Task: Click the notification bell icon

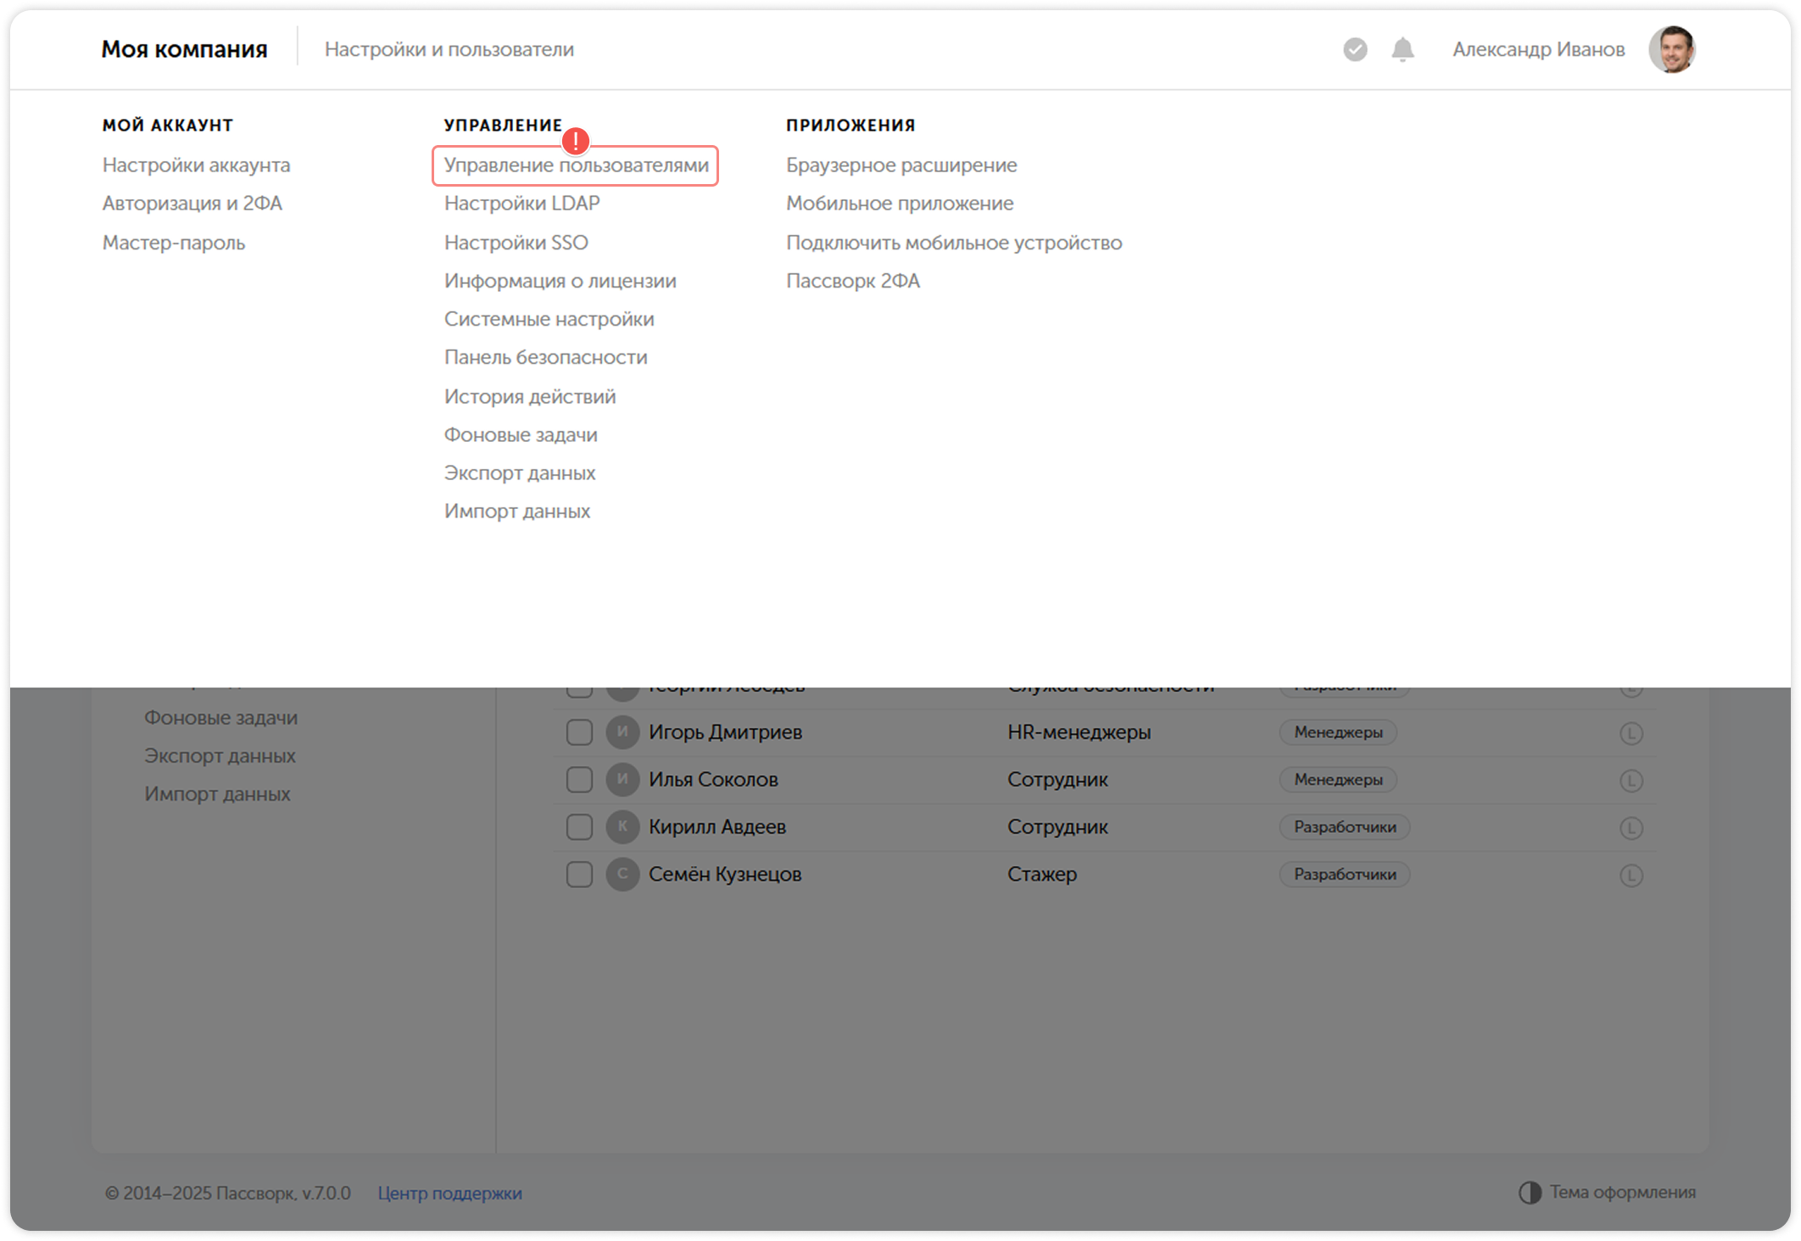Action: pyautogui.click(x=1402, y=49)
